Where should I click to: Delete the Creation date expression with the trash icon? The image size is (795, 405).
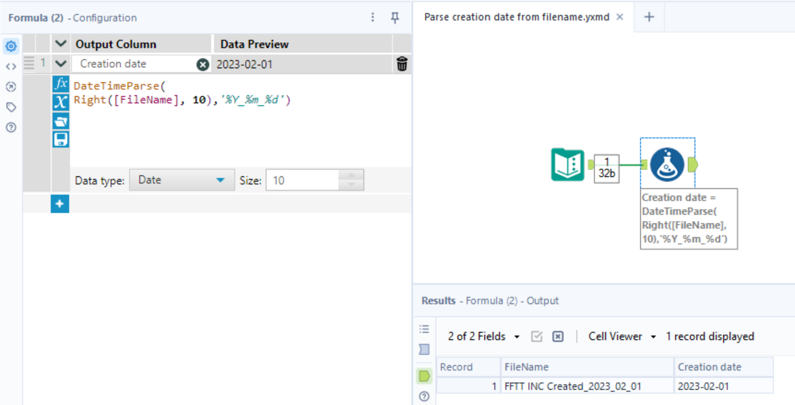402,64
